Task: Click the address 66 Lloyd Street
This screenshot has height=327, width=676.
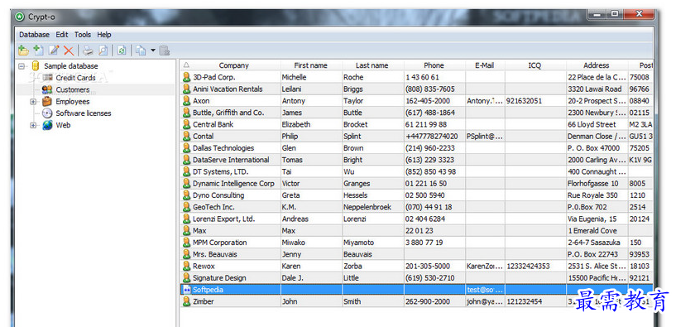Action: pos(592,124)
